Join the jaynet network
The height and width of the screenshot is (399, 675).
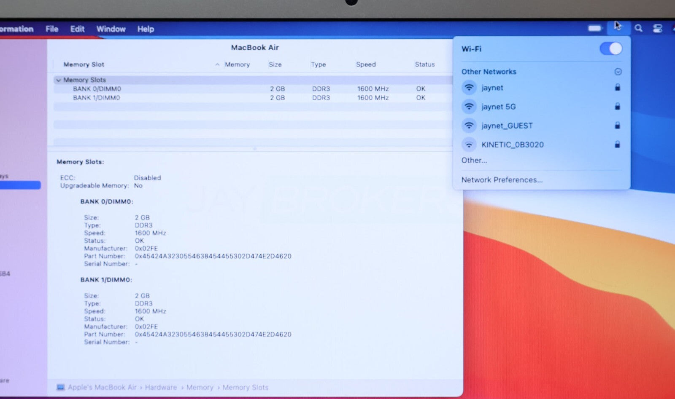coord(541,88)
